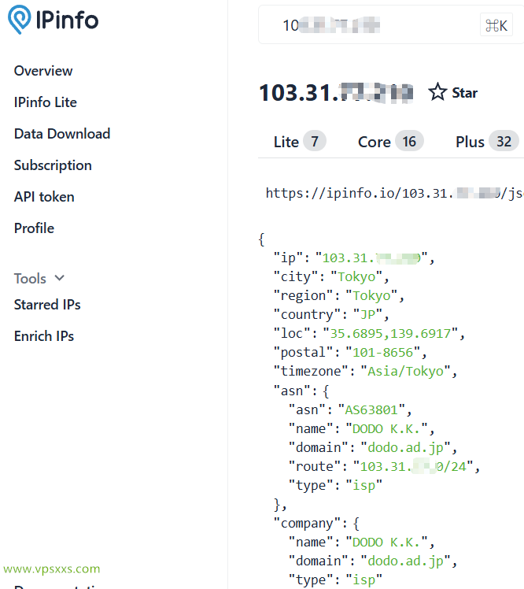Select postal value "101-8656"
Screen dimensions: 524x589
pyautogui.click(x=383, y=352)
